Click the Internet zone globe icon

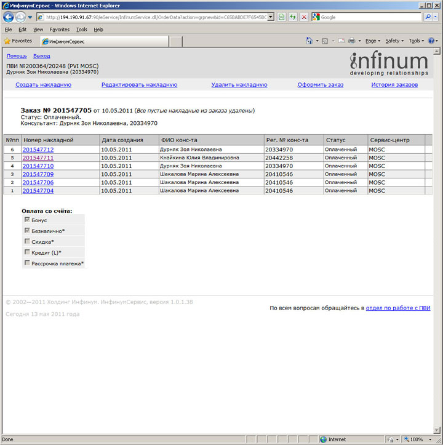(323, 439)
